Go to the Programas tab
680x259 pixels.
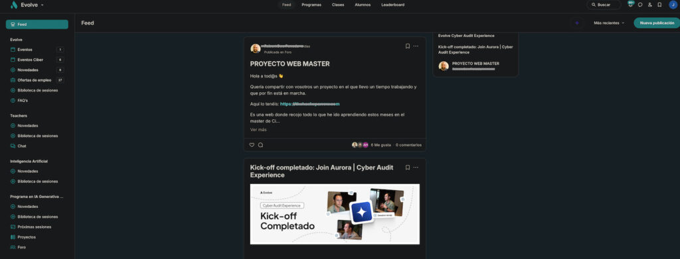(311, 5)
